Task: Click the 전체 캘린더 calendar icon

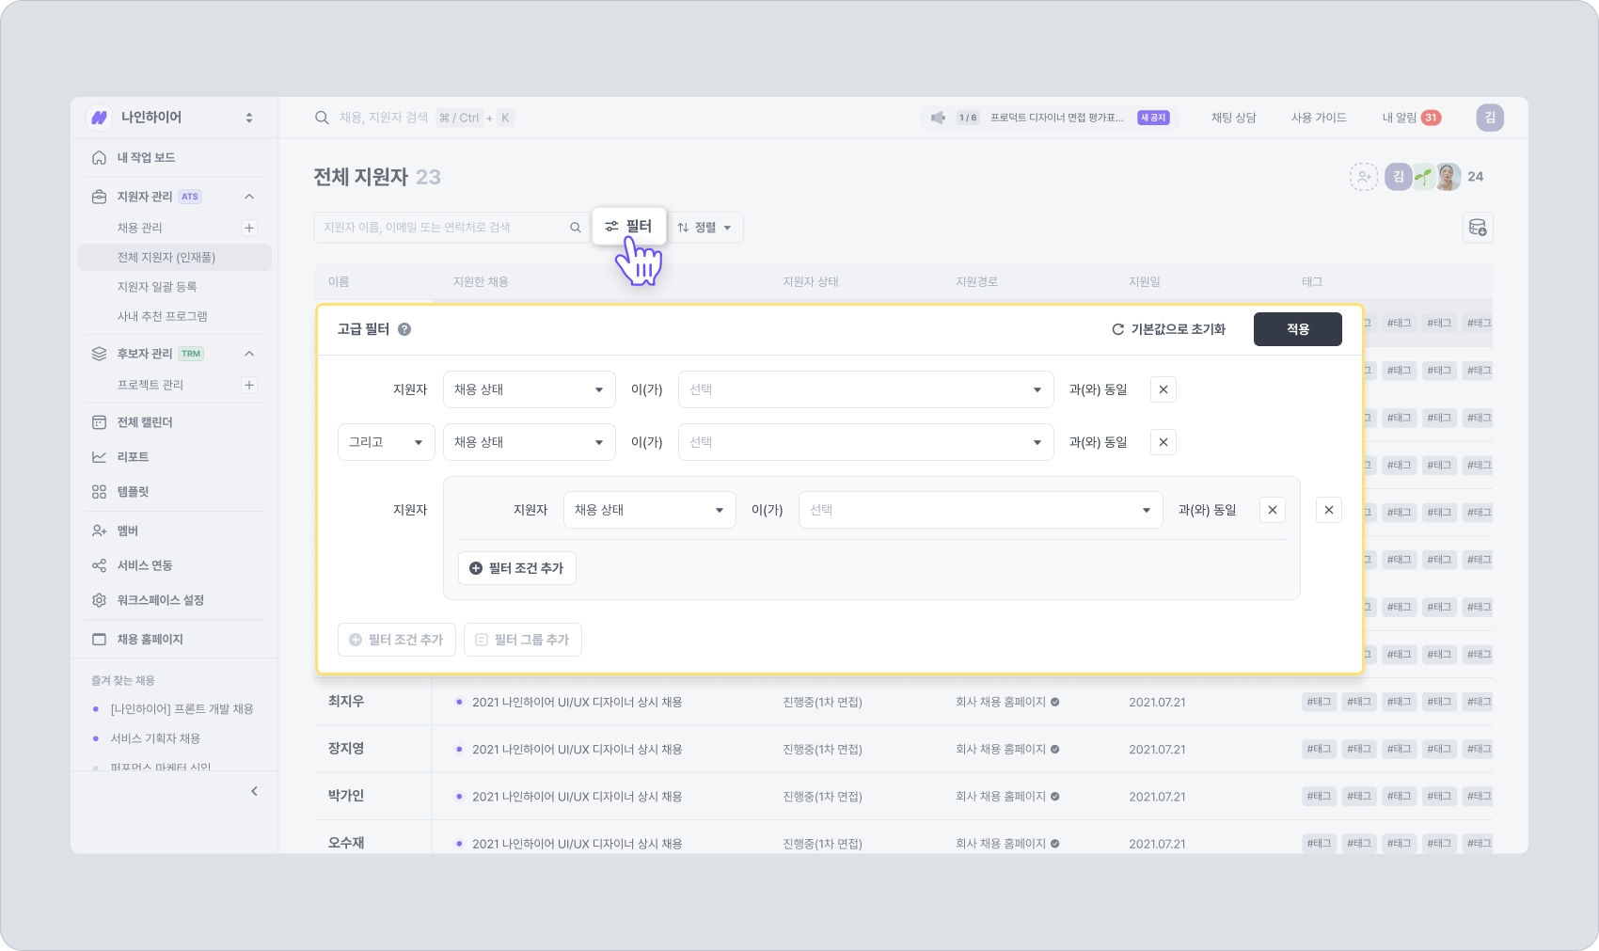Action: (99, 422)
